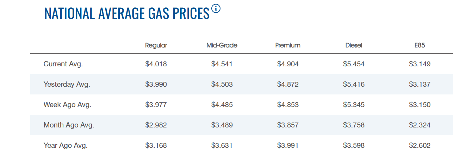Click the Week Ago Avg. row label

pyautogui.click(x=67, y=105)
